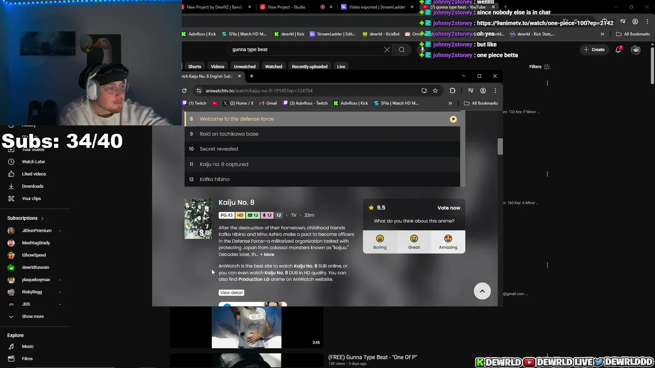The width and height of the screenshot is (655, 368).
Task: Open site information icon in aniwatch address bar
Action: [x=199, y=90]
